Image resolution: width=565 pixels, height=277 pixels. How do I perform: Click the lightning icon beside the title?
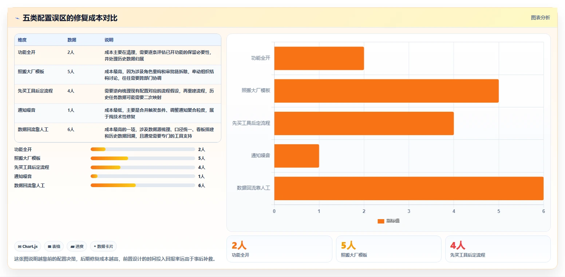pos(17,18)
